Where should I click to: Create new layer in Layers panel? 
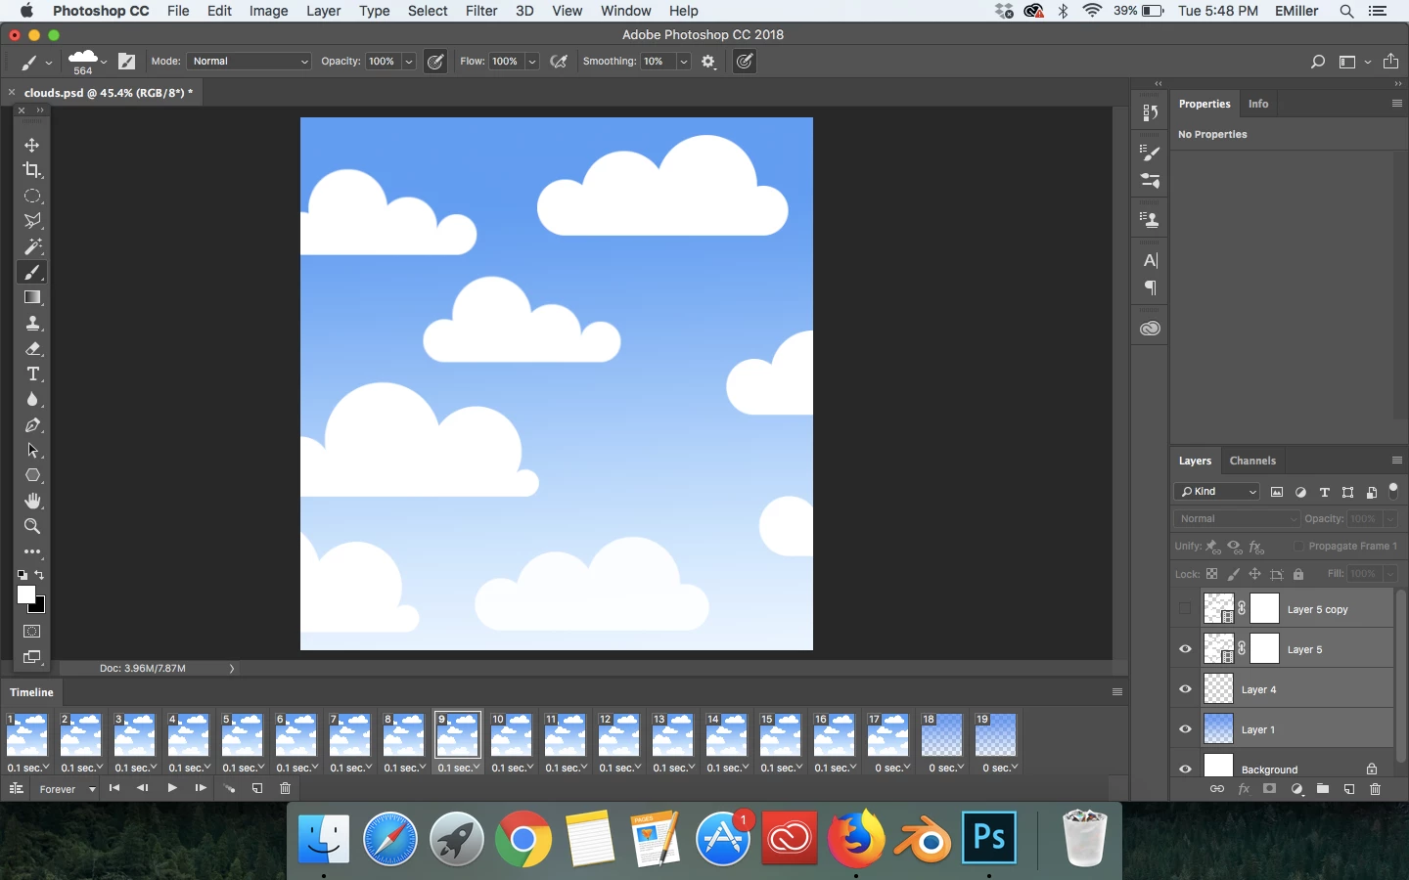click(x=1349, y=789)
